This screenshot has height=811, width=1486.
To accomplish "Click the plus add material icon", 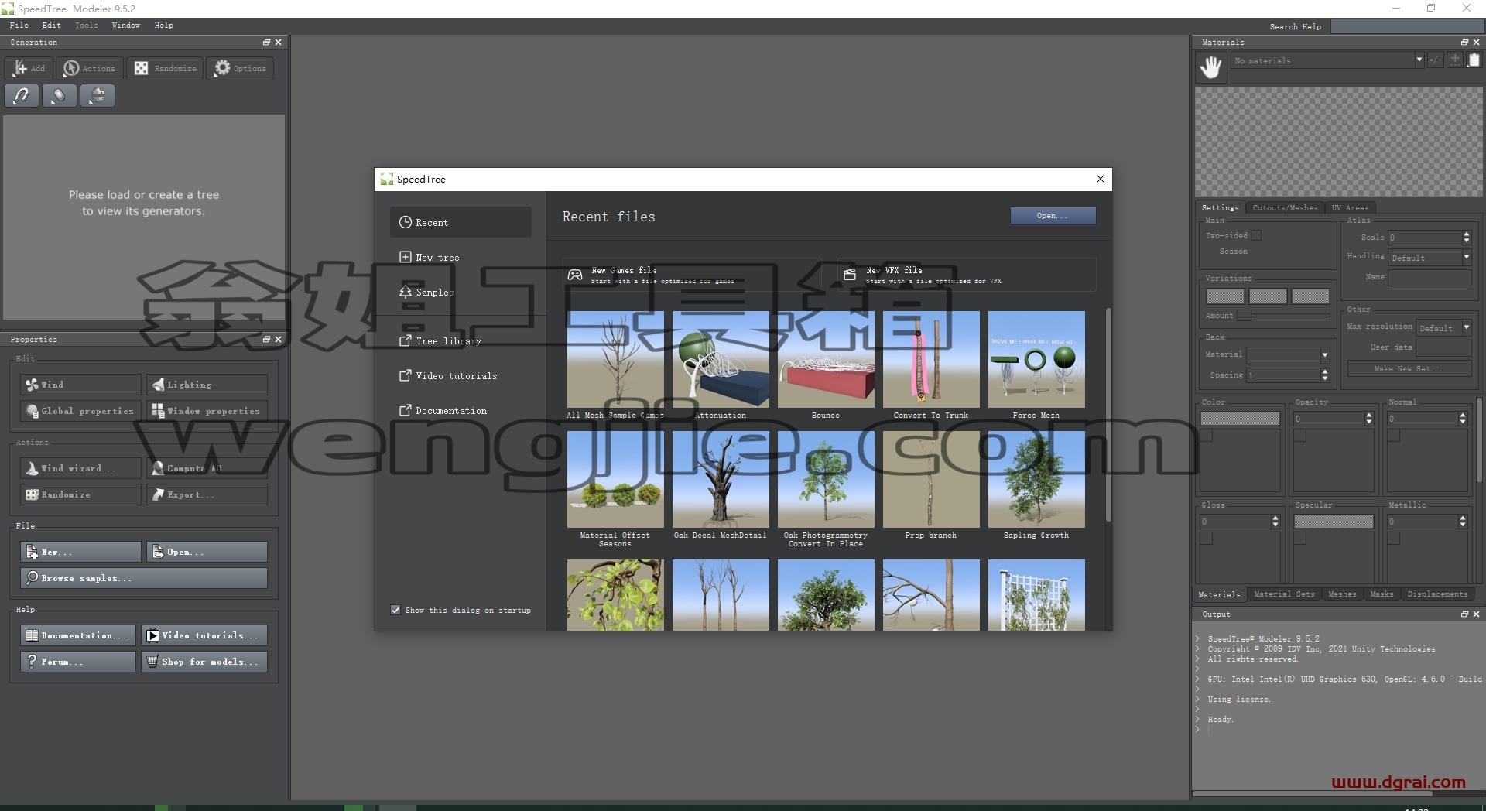I will [x=1455, y=60].
